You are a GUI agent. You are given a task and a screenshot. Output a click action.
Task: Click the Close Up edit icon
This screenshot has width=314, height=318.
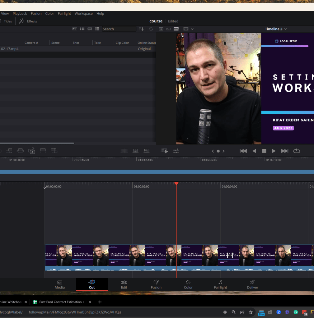tap(32, 151)
